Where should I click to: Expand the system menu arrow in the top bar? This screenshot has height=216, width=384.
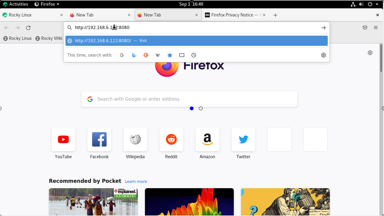tap(377, 4)
